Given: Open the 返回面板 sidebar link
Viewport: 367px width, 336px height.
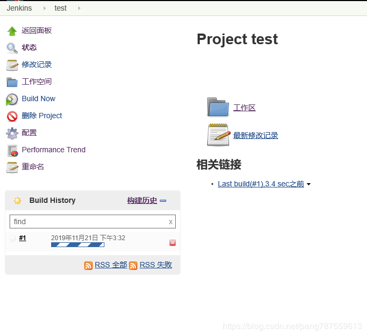Looking at the screenshot, I should pyautogui.click(x=37, y=31).
